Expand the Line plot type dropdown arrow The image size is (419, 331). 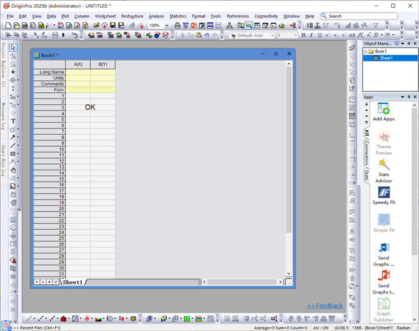(34, 318)
